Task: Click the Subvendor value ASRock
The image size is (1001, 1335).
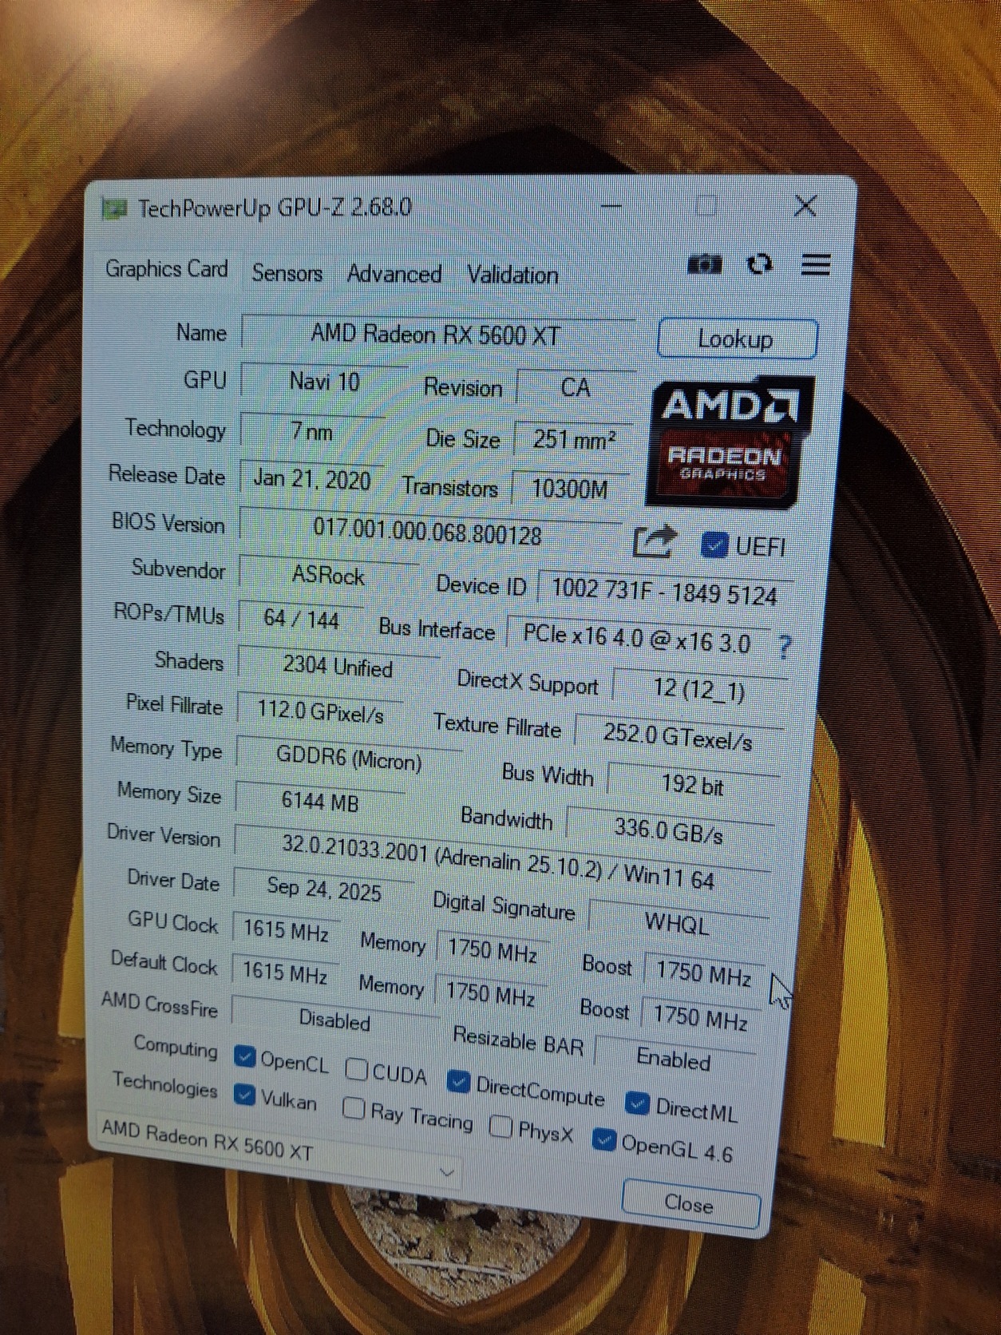Action: pos(328,575)
